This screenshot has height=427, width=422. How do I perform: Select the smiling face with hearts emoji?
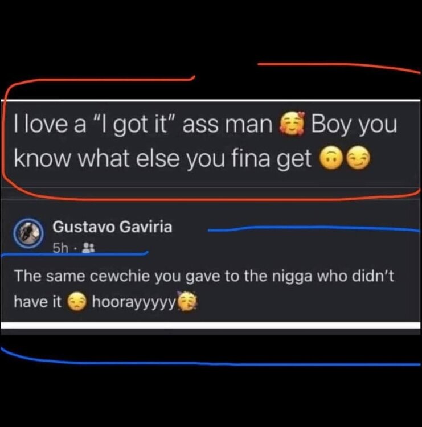point(292,124)
